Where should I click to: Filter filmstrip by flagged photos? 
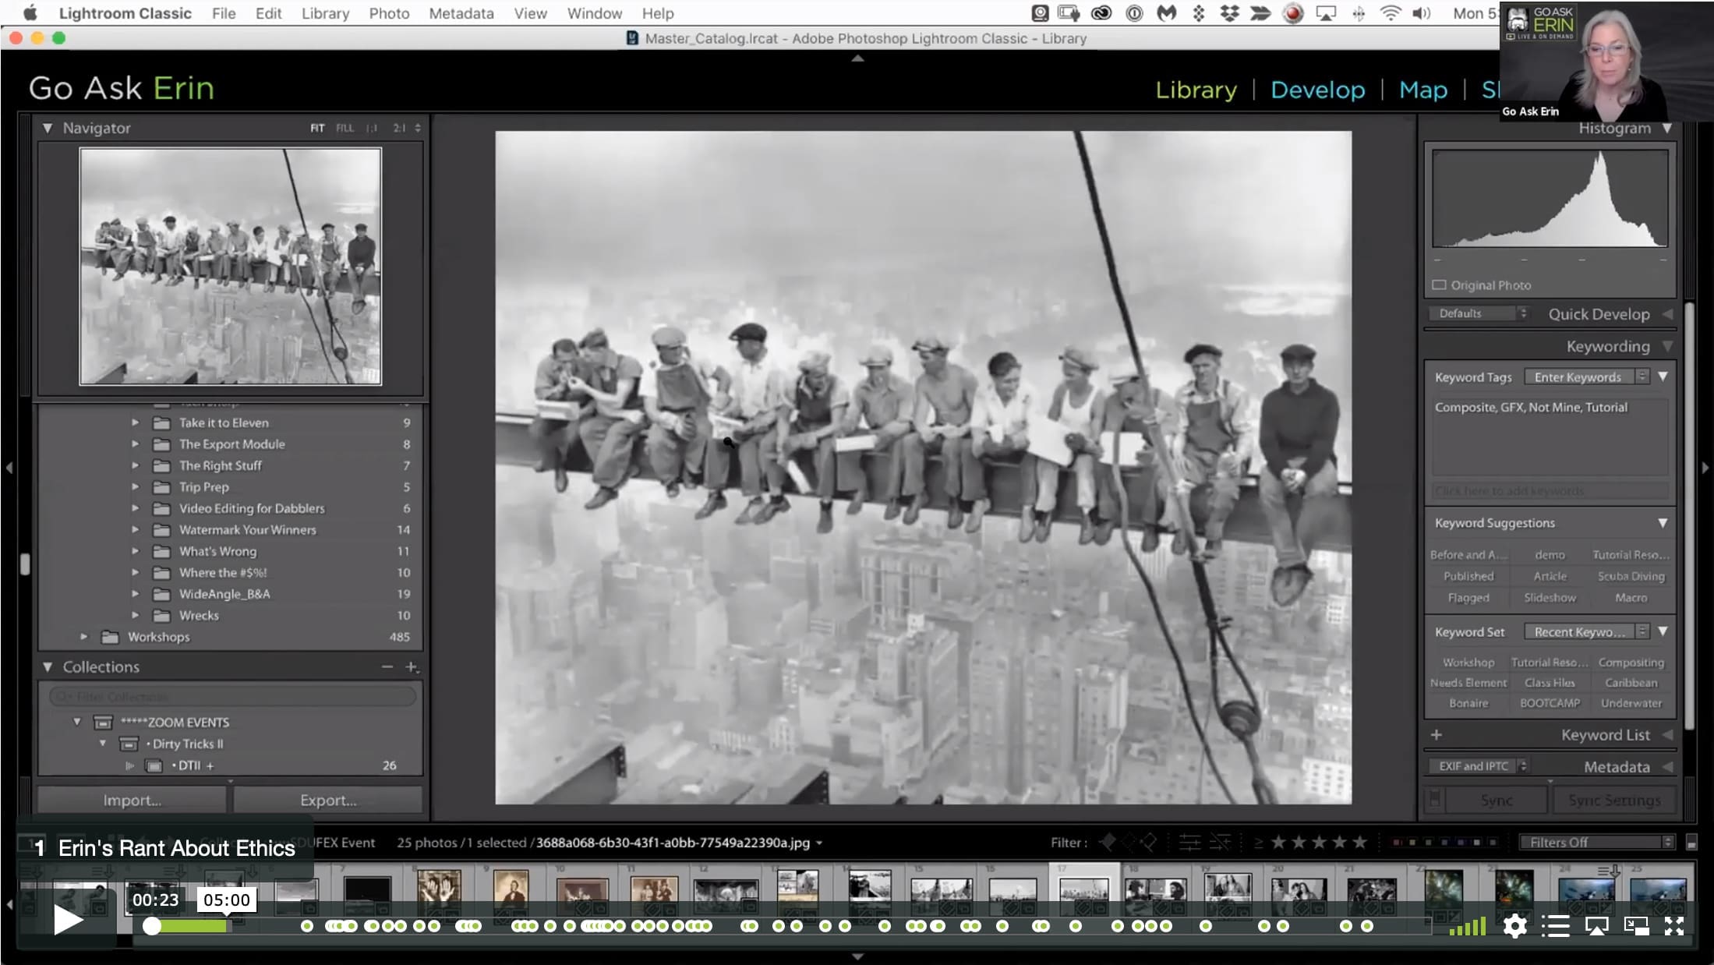[x=1108, y=842]
